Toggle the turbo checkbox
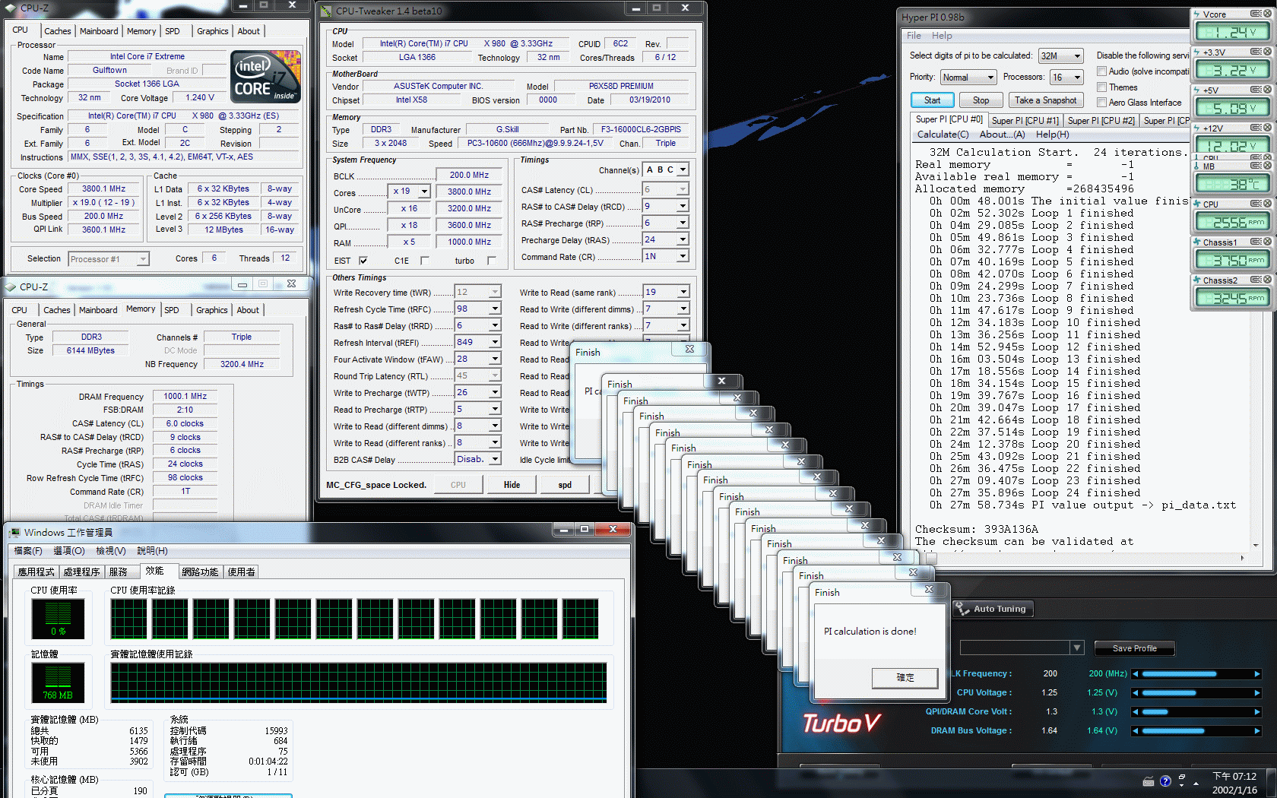Screen dimensions: 1277x798 click(x=491, y=261)
